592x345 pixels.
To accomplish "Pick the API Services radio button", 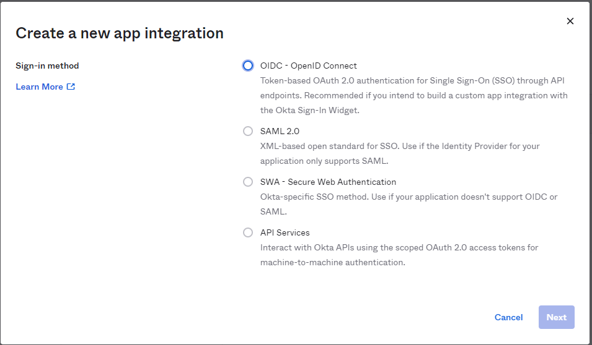I will point(248,232).
